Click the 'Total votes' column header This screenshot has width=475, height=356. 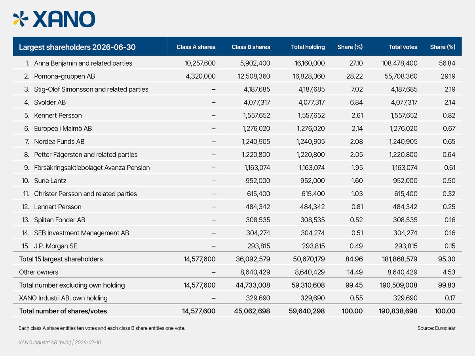coord(403,47)
